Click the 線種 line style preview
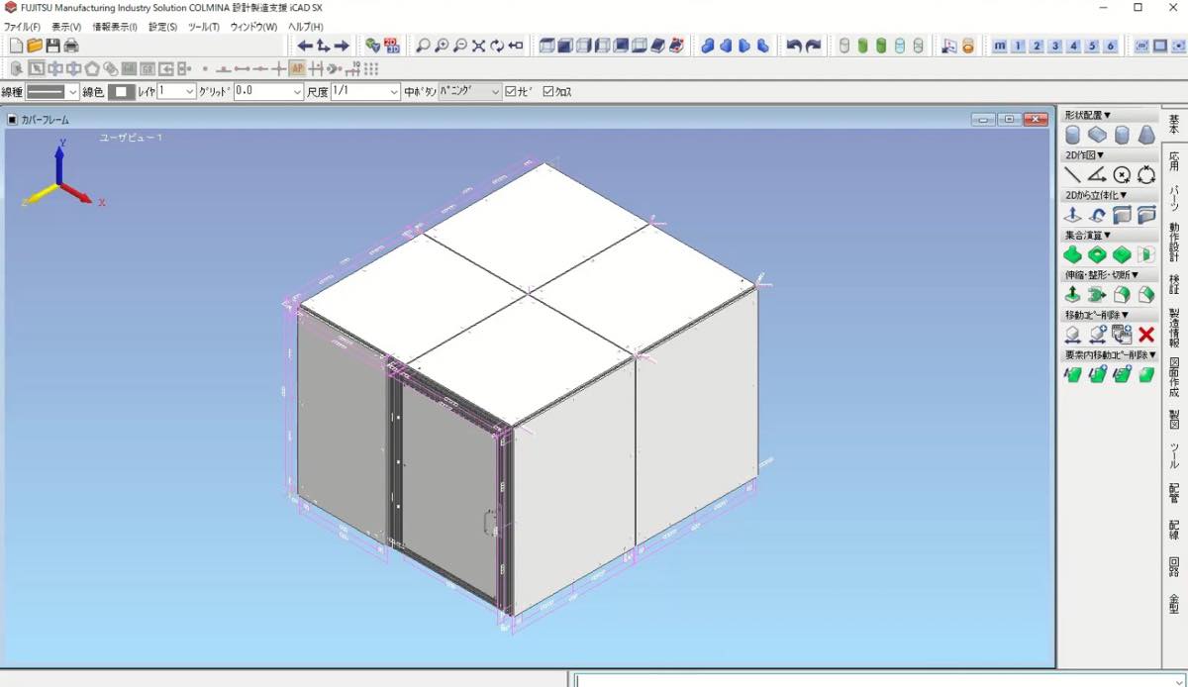The width and height of the screenshot is (1188, 687). [46, 92]
